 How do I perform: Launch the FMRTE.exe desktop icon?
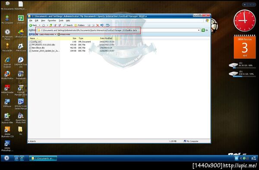pyautogui.click(x=21, y=47)
